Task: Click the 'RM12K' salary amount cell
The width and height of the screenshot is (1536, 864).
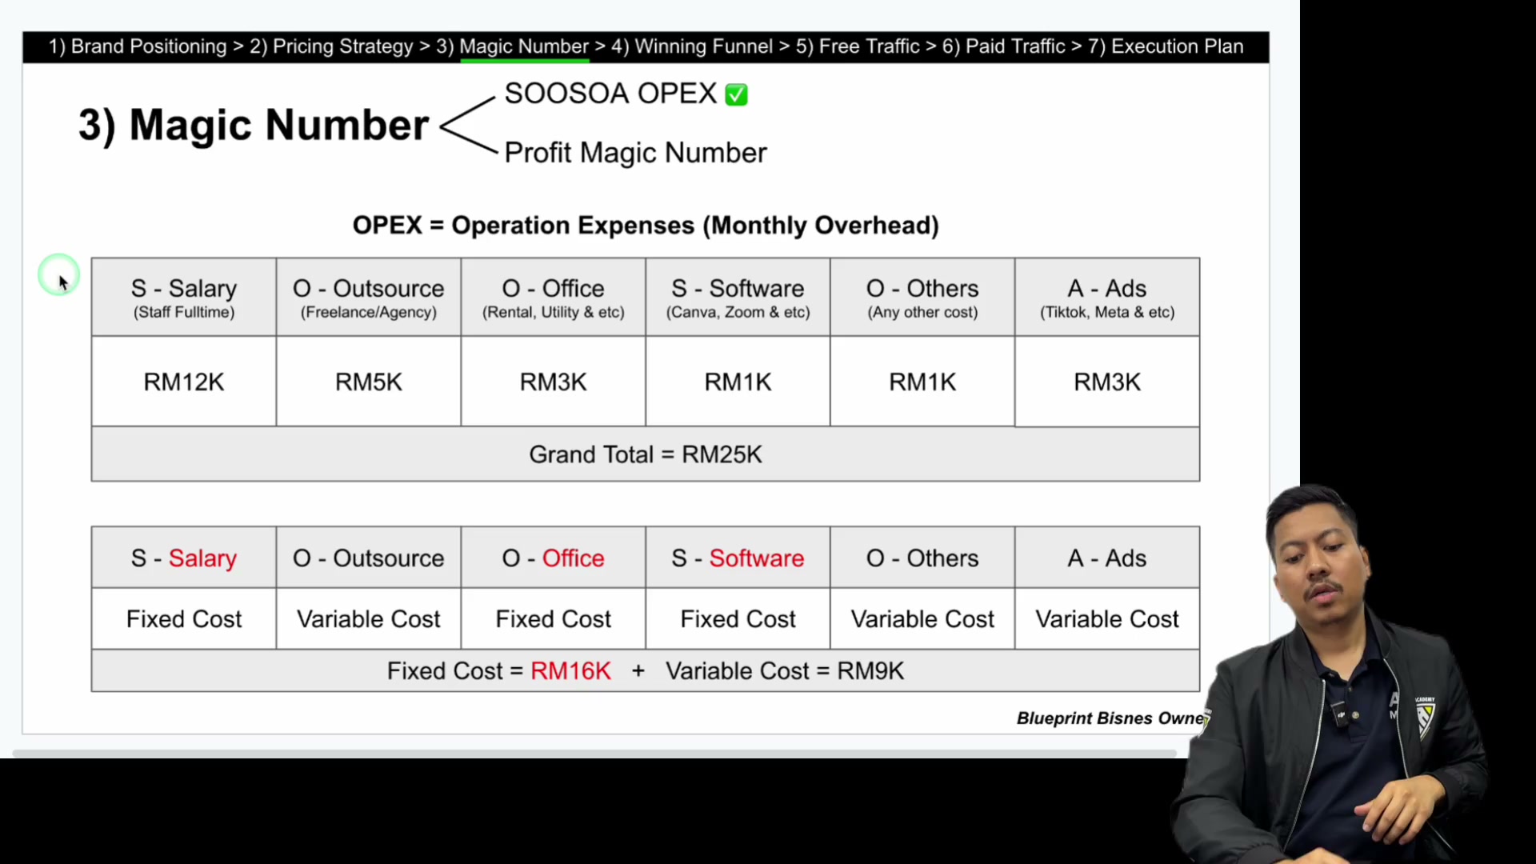Action: 184,382
